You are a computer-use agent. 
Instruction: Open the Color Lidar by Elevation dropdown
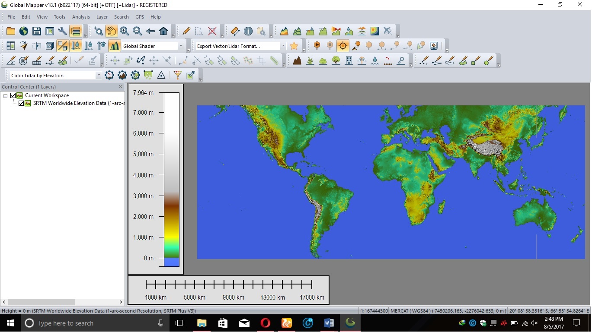click(x=99, y=75)
